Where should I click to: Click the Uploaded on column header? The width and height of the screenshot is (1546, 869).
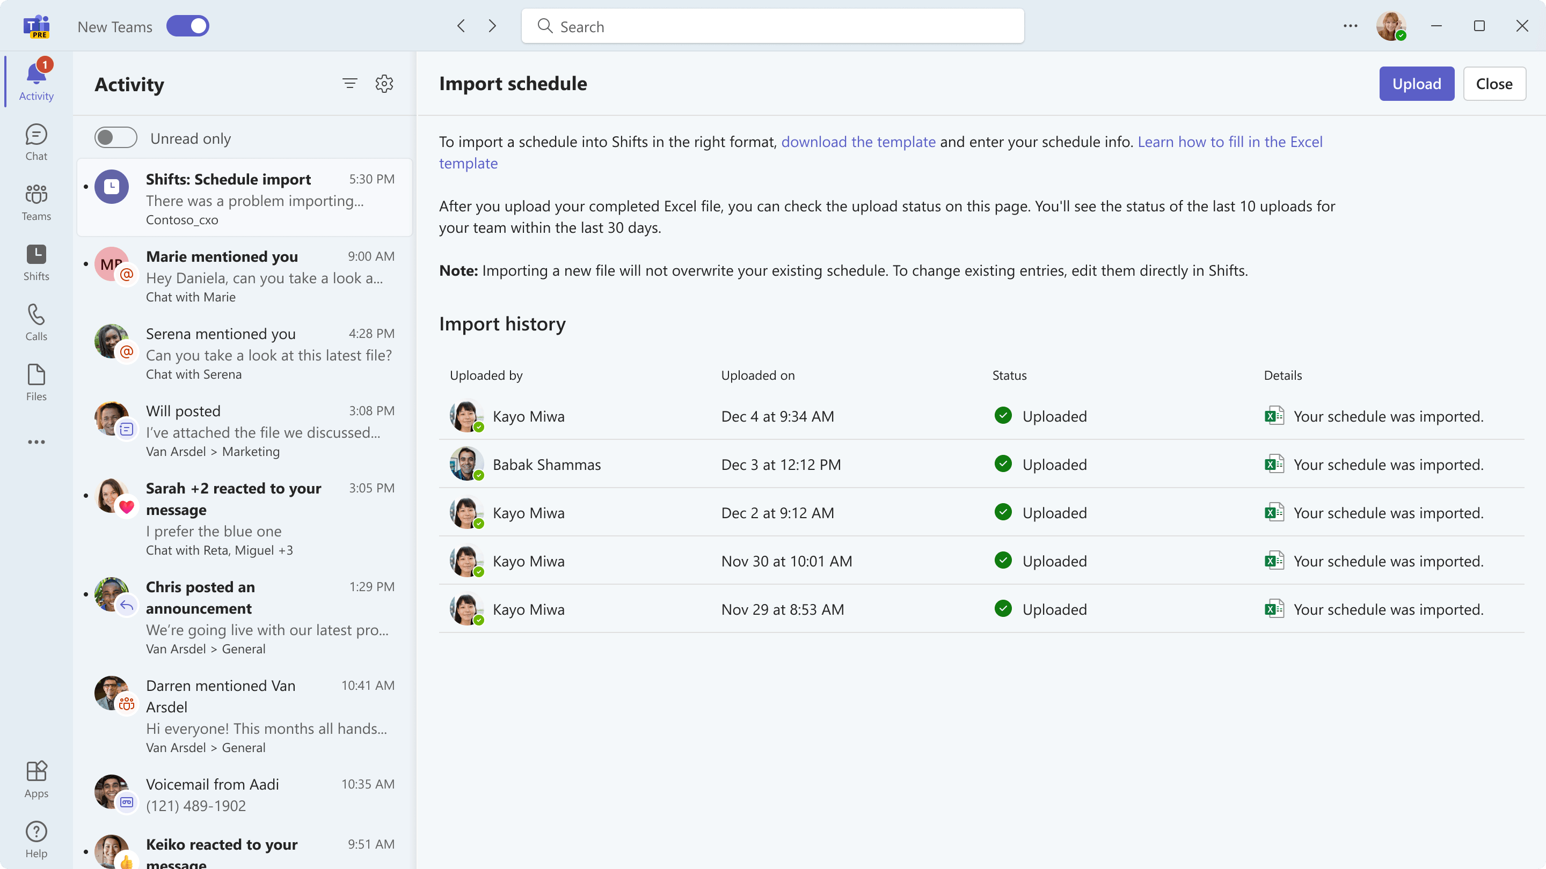click(x=758, y=375)
